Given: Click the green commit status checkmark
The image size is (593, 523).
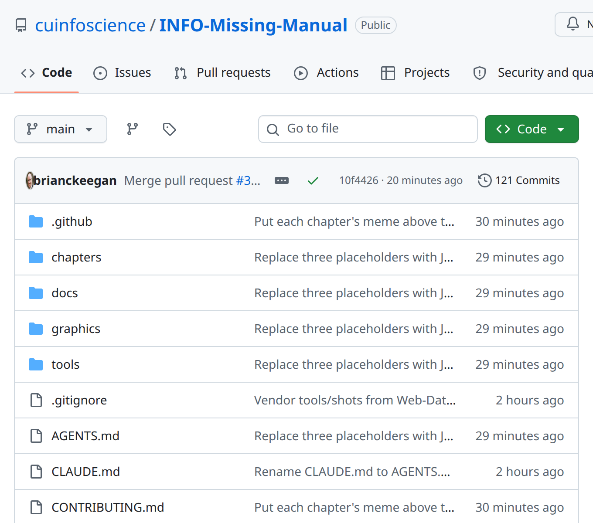Looking at the screenshot, I should tap(313, 180).
